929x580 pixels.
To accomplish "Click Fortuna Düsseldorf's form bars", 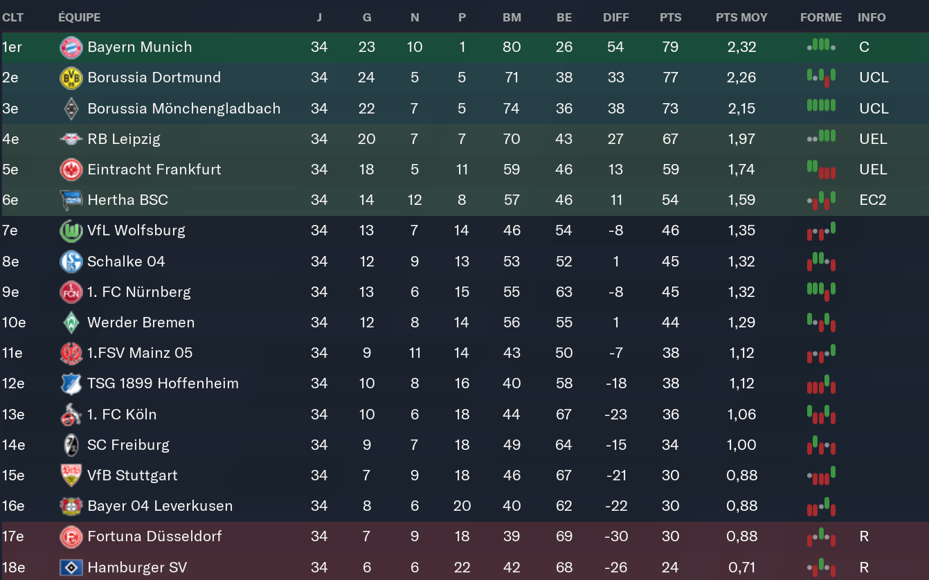I will click(x=821, y=536).
